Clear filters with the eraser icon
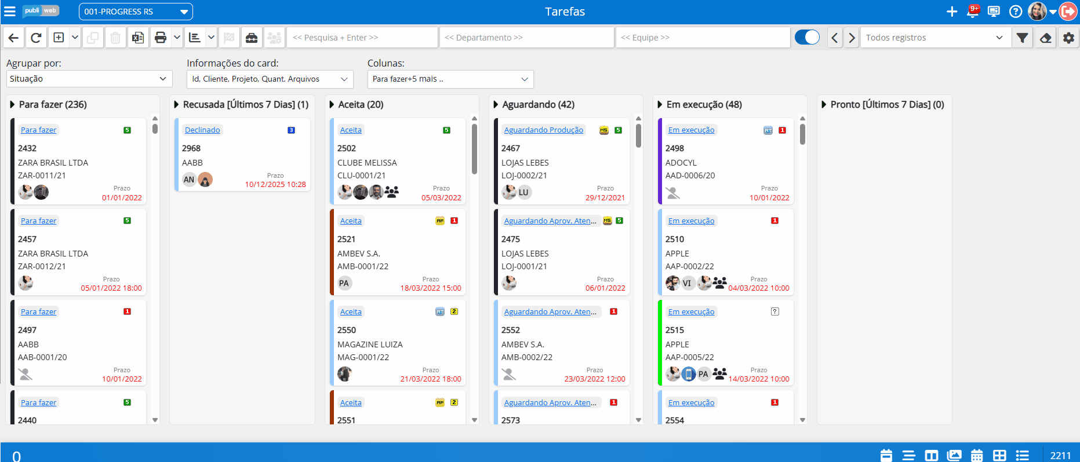Screen dimensions: 1080x462 pyautogui.click(x=1045, y=38)
